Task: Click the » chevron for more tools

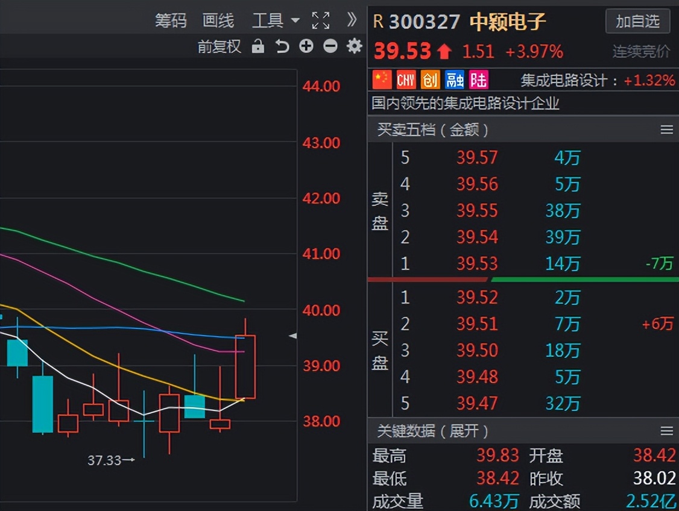Action: [352, 20]
